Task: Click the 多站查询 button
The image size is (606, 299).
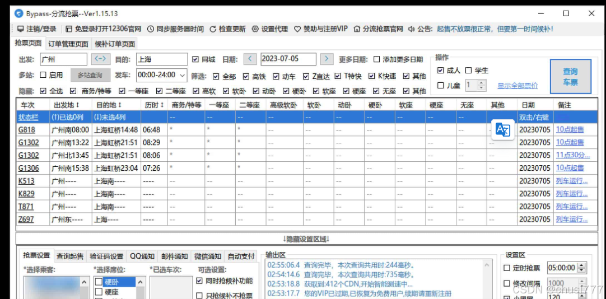Action: coord(90,75)
